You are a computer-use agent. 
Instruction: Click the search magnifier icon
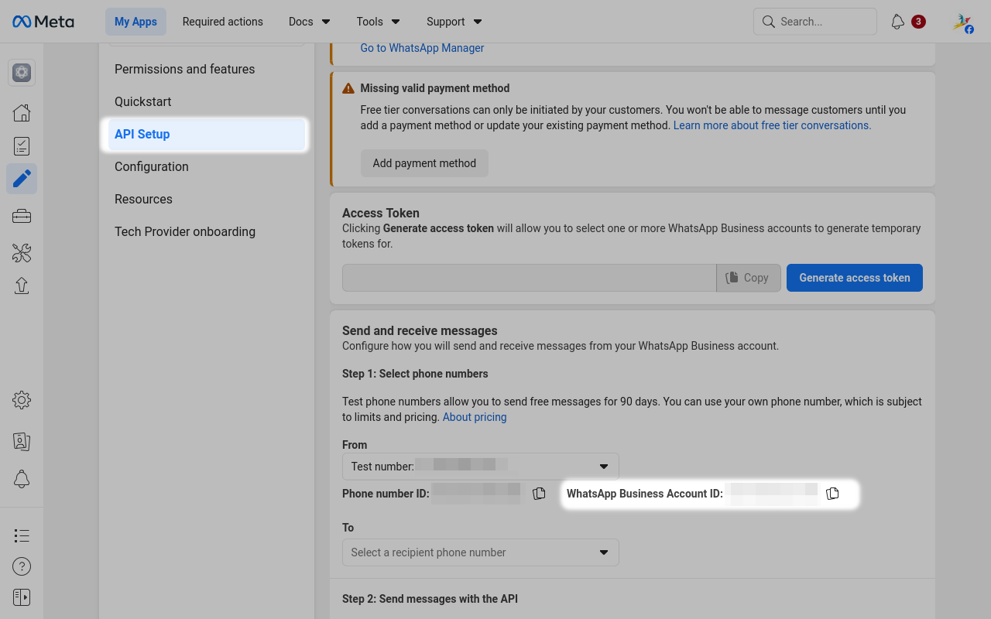coord(769,22)
